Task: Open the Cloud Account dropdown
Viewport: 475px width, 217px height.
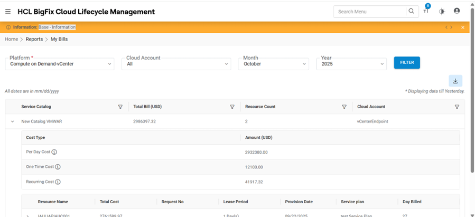Action: pos(176,64)
